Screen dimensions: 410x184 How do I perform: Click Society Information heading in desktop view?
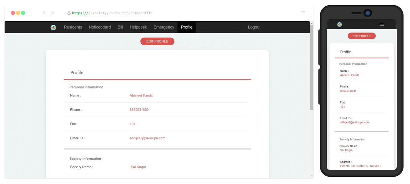pos(85,159)
